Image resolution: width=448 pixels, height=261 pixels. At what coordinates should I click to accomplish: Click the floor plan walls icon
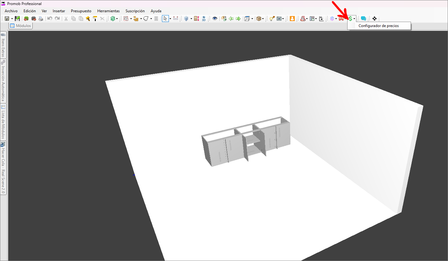click(x=126, y=19)
